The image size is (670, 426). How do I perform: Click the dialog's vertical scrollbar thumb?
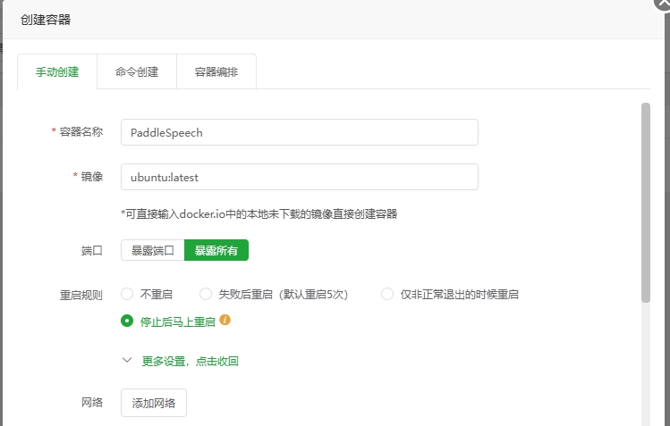click(x=646, y=203)
